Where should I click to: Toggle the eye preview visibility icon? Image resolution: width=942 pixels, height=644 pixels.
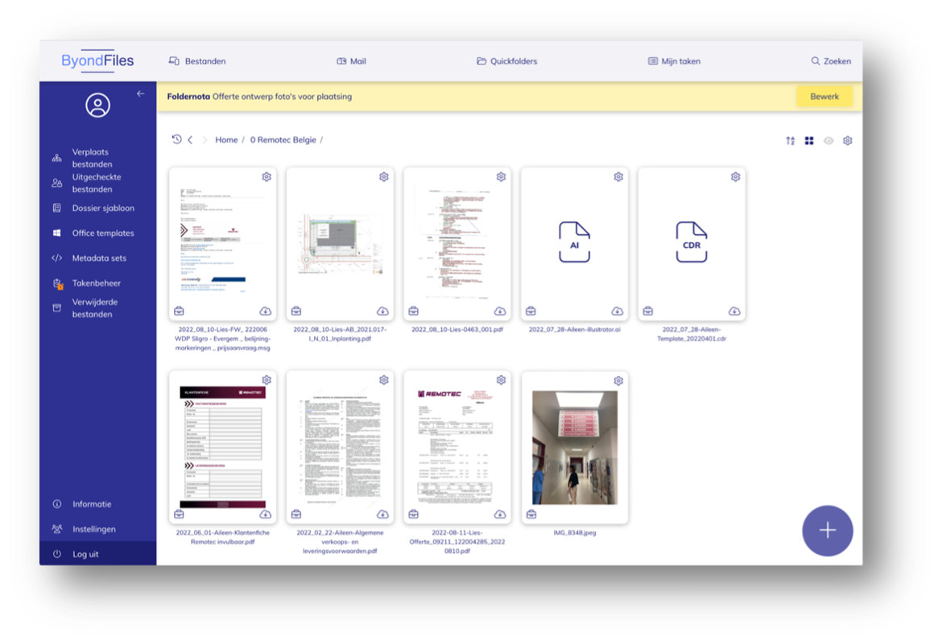pyautogui.click(x=828, y=141)
